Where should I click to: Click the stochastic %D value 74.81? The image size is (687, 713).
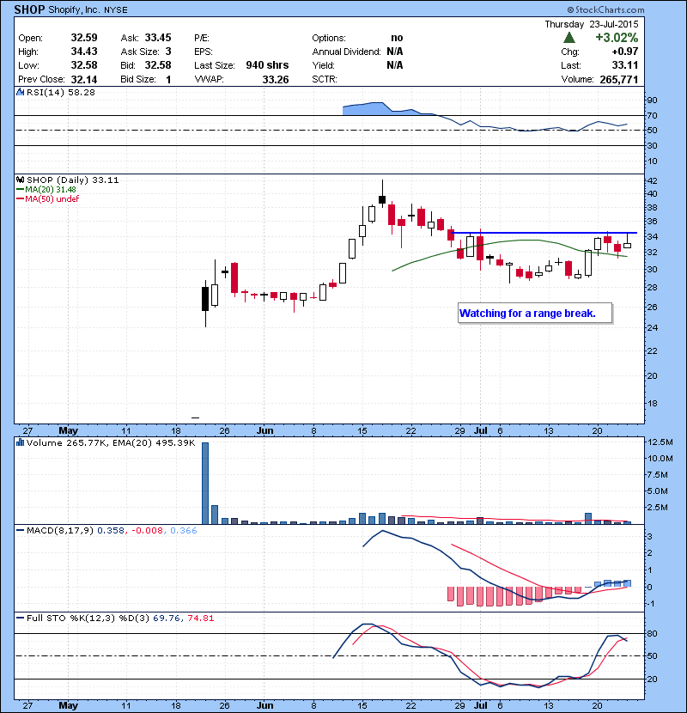point(201,619)
